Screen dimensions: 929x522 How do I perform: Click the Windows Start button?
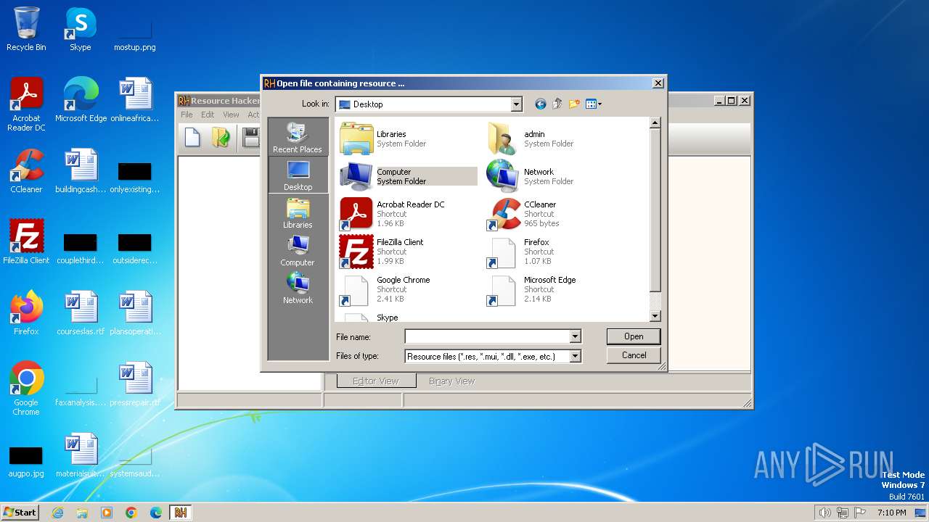(20, 512)
